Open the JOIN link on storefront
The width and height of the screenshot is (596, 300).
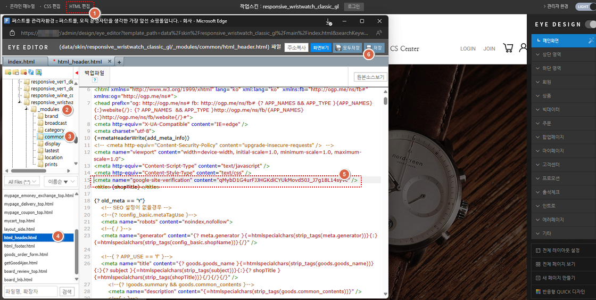(x=489, y=48)
